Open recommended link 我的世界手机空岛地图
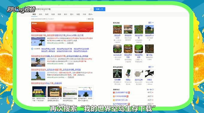204x113 pixels. coord(81,49)
